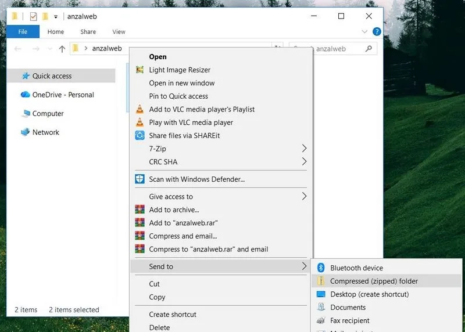Click the Documents icon in Send to submenu
This screenshot has width=465, height=332.
coord(321,307)
